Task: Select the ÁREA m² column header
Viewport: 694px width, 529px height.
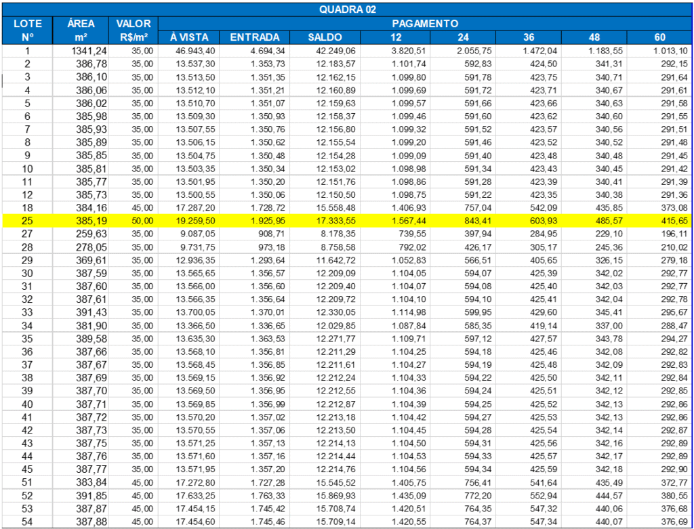Action: point(81,30)
